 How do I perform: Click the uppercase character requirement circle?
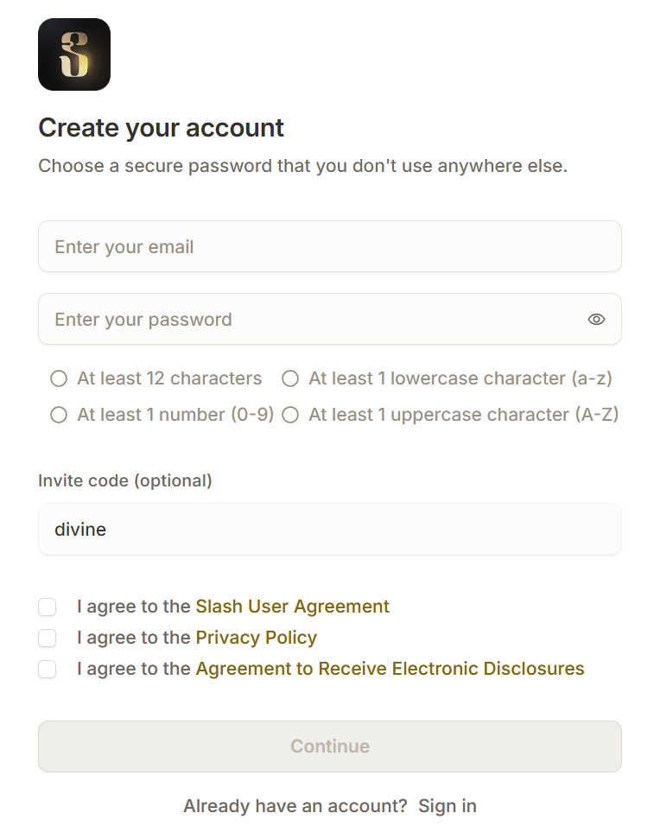click(290, 415)
